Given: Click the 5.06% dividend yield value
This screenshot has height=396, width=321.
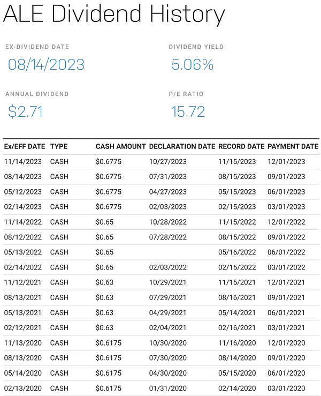Looking at the screenshot, I should (x=192, y=65).
